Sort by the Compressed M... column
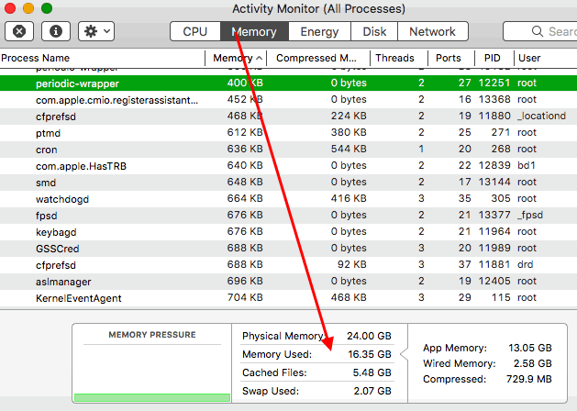Image resolution: width=577 pixels, height=411 pixels. coord(318,58)
